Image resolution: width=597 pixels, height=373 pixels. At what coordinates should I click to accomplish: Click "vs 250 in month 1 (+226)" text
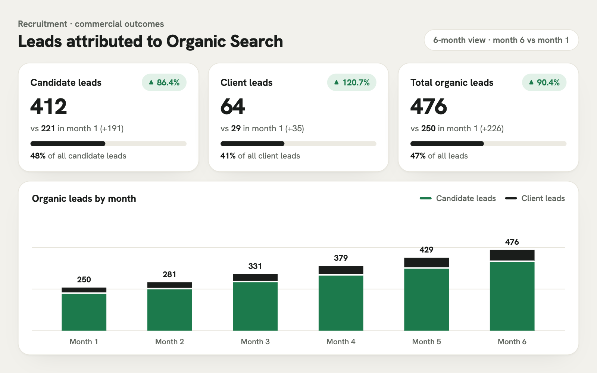(x=457, y=128)
